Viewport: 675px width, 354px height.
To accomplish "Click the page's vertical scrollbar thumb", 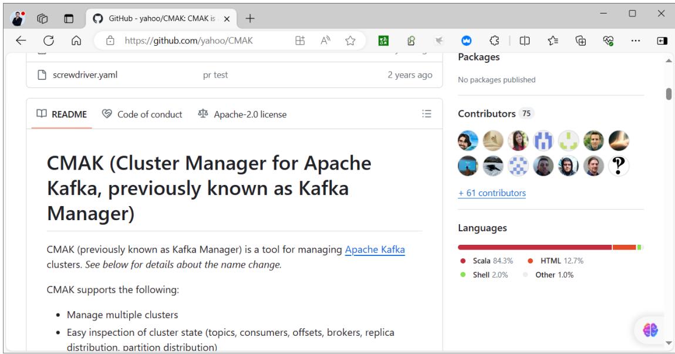I will click(669, 93).
